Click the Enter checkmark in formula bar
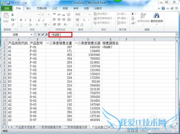 click(x=42, y=35)
